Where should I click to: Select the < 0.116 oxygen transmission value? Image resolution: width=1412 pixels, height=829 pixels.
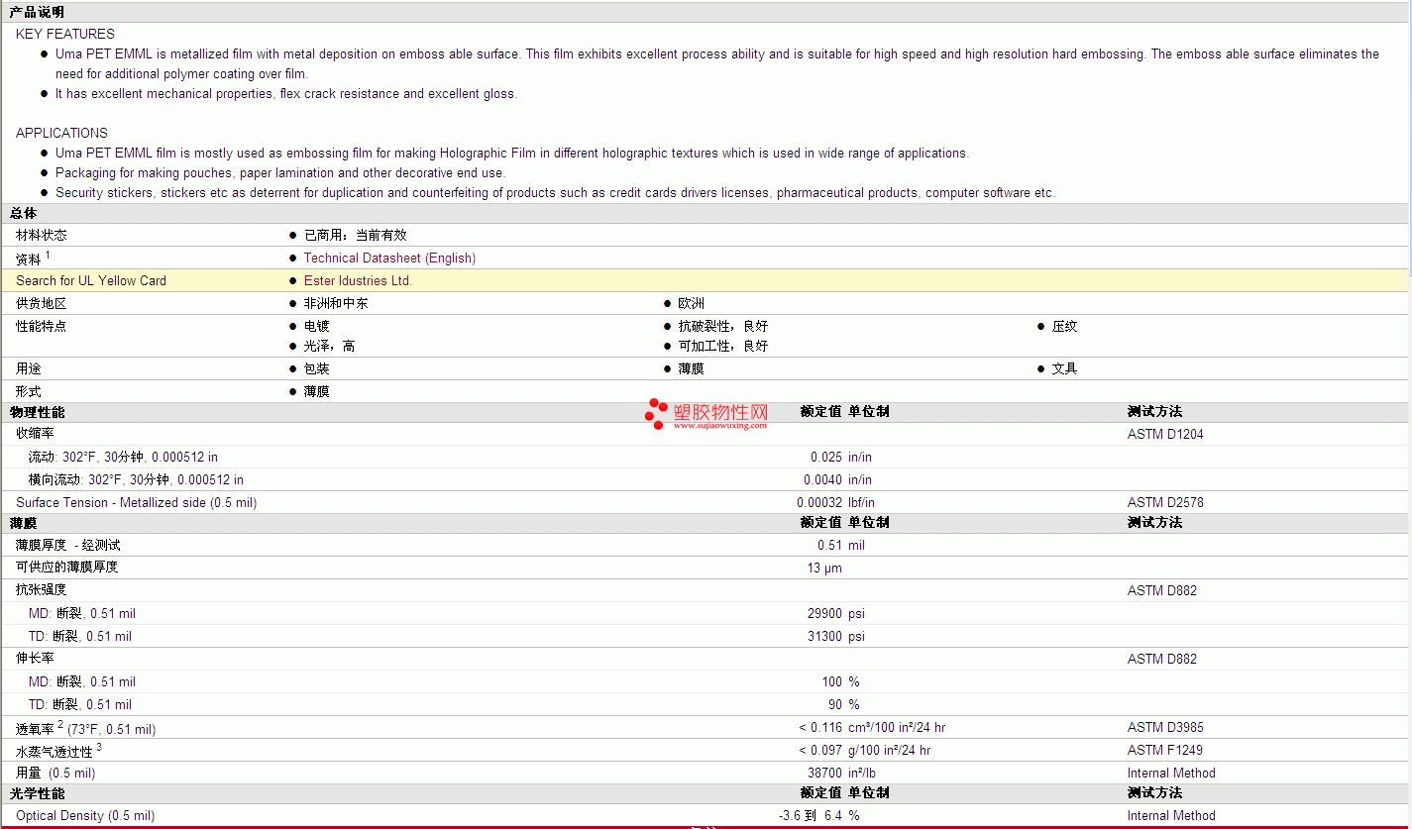pyautogui.click(x=820, y=728)
